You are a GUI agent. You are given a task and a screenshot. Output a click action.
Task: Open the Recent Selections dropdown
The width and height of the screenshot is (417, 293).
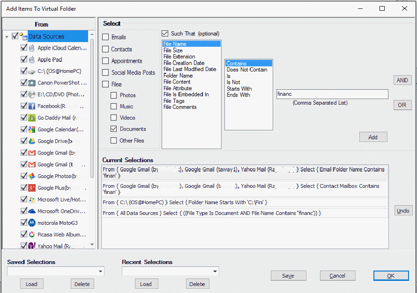click(x=215, y=271)
